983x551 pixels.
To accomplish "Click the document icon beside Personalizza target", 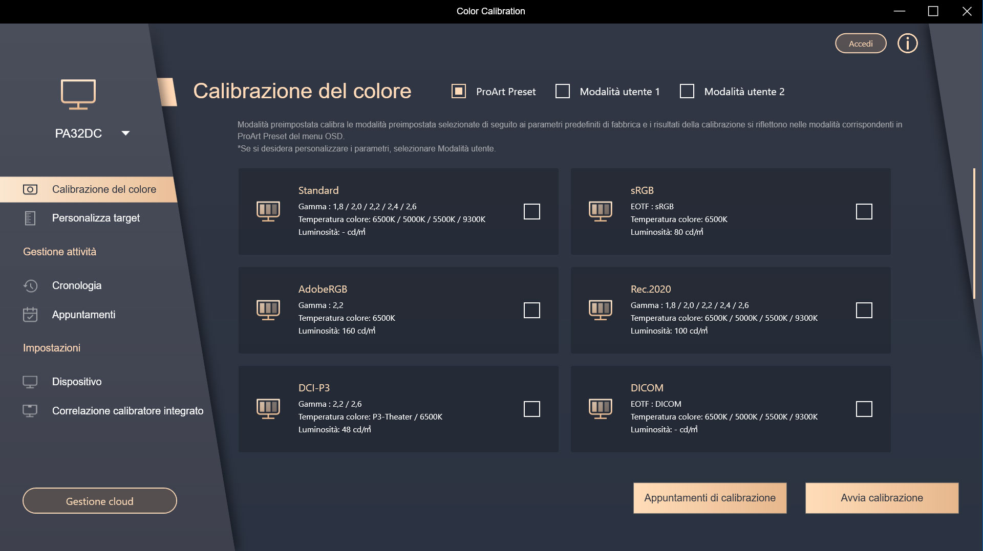I will tap(30, 218).
